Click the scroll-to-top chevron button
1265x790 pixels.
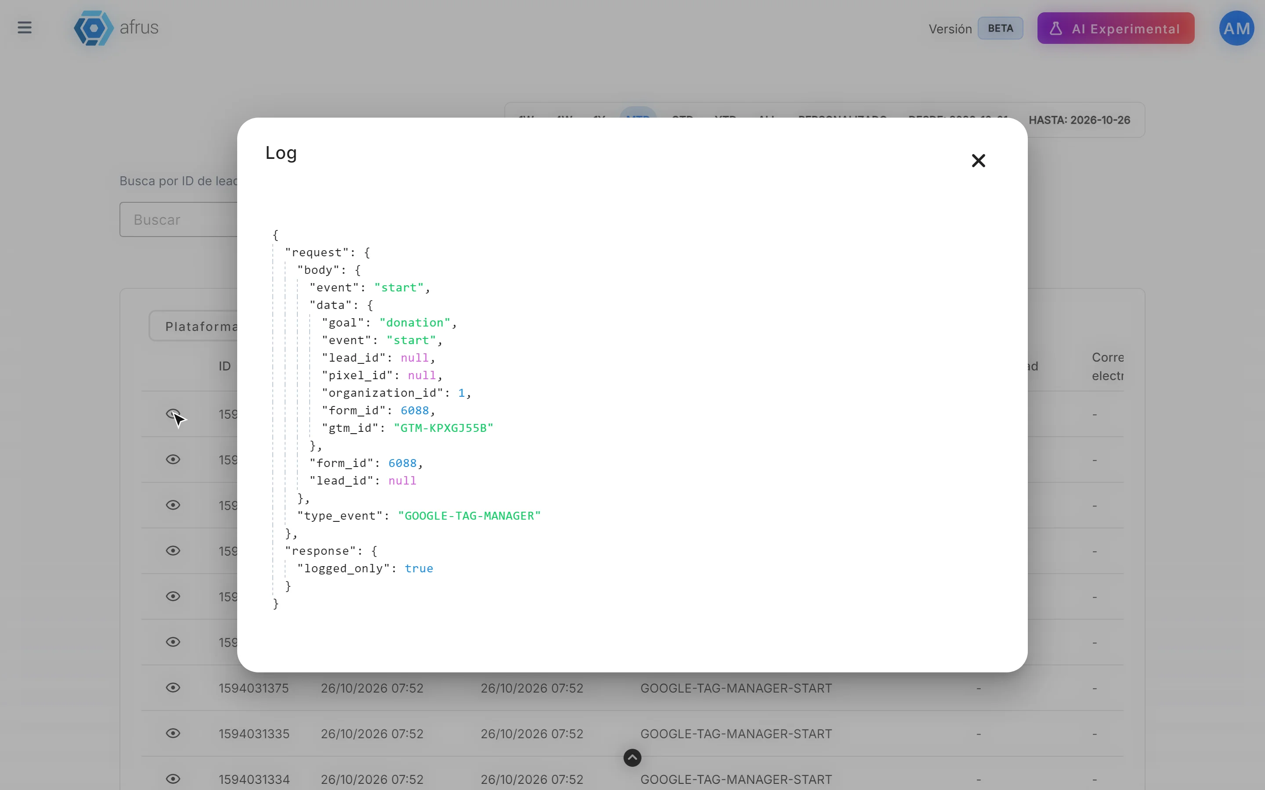point(632,758)
